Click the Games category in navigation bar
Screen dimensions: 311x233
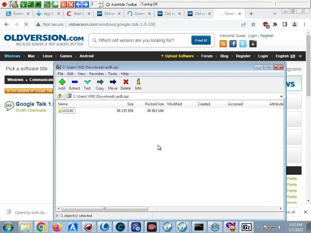click(66, 56)
